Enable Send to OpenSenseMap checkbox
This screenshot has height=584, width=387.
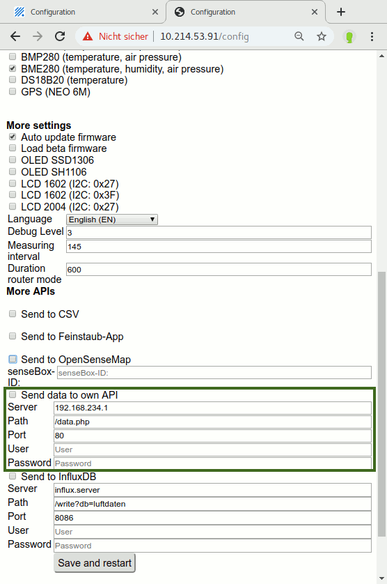pos(13,359)
